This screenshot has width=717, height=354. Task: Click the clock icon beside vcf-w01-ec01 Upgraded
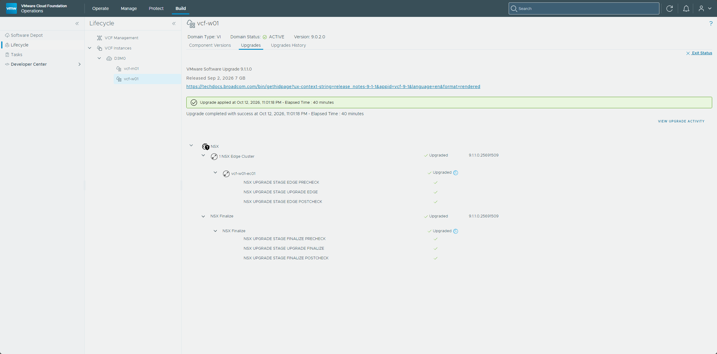(456, 173)
